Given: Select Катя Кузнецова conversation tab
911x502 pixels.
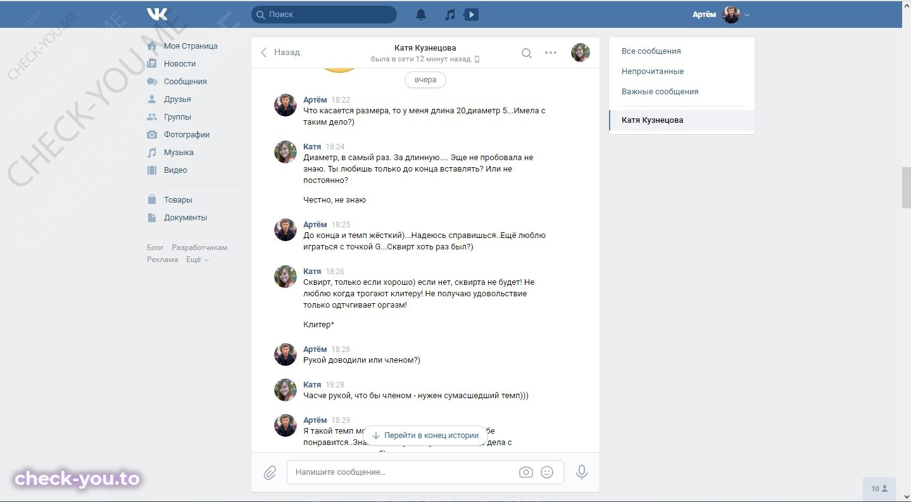Looking at the screenshot, I should coord(681,120).
